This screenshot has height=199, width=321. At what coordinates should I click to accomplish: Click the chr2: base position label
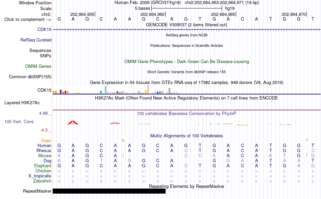pyautogui.click(x=47, y=14)
